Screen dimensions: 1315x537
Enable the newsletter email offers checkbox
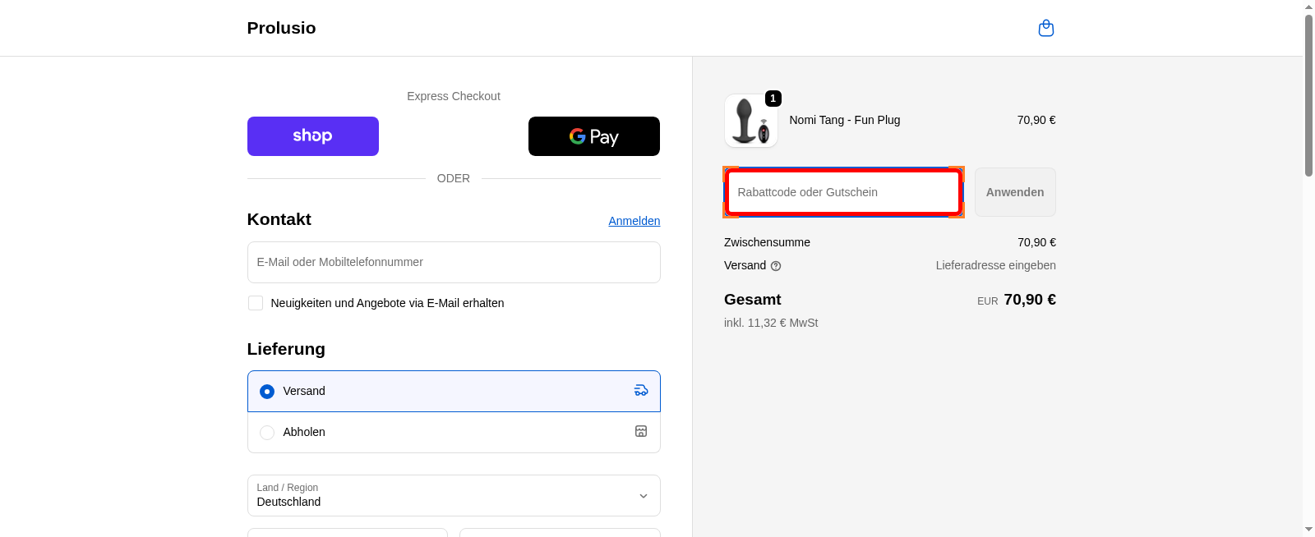click(256, 303)
